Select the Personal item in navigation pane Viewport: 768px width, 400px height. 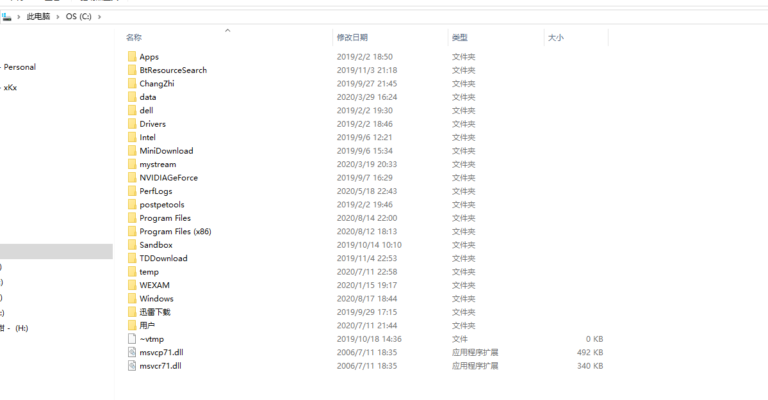20,67
